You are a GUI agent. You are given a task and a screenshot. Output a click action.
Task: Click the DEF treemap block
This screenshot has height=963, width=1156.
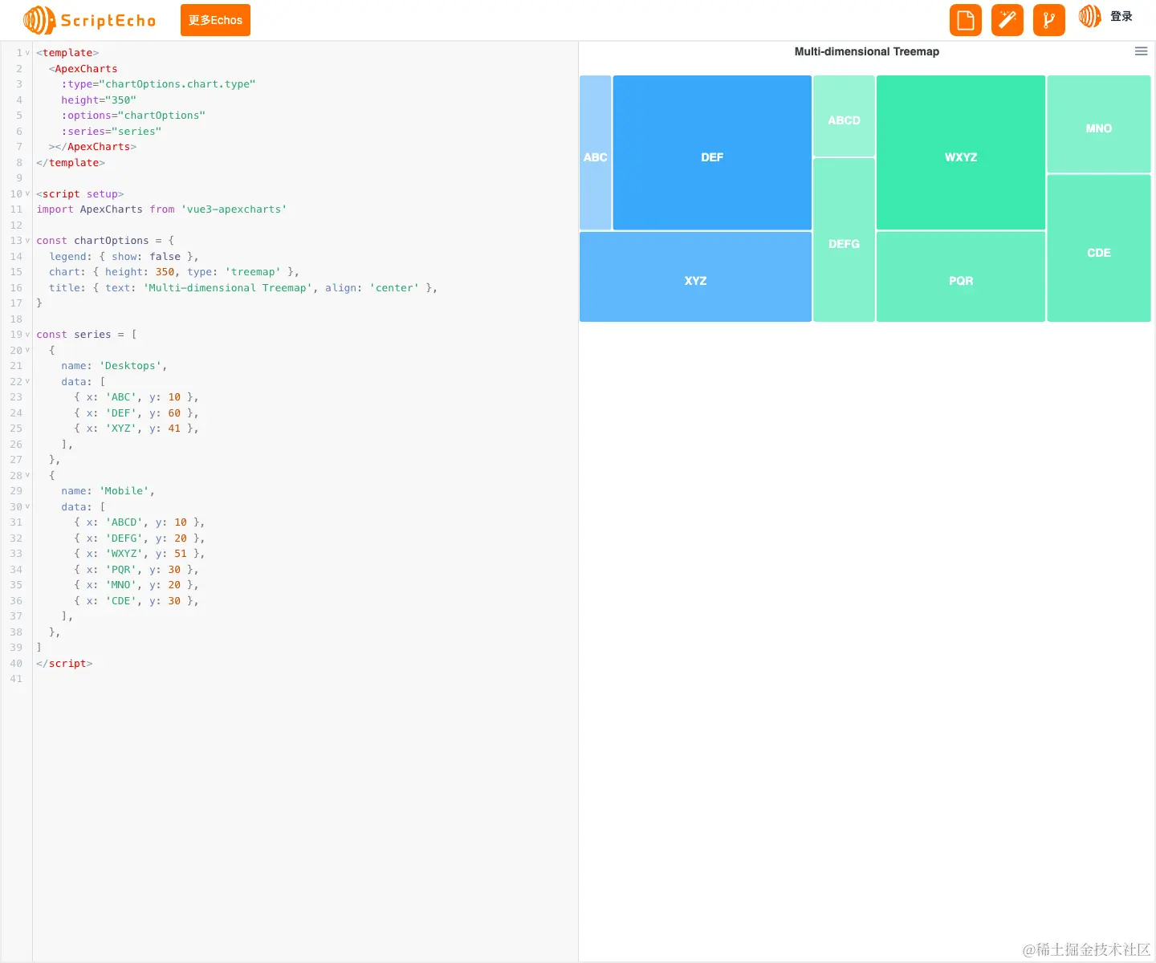tap(712, 152)
